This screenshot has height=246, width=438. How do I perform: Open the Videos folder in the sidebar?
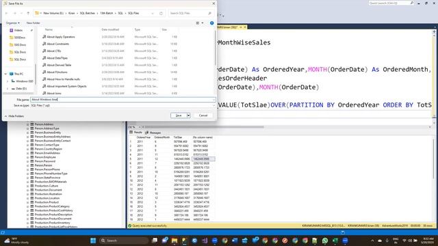click(18, 30)
